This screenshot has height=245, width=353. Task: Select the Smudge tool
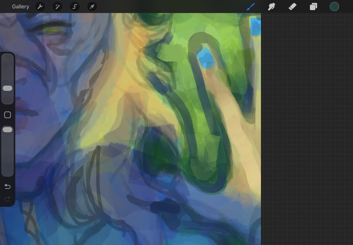(x=272, y=6)
